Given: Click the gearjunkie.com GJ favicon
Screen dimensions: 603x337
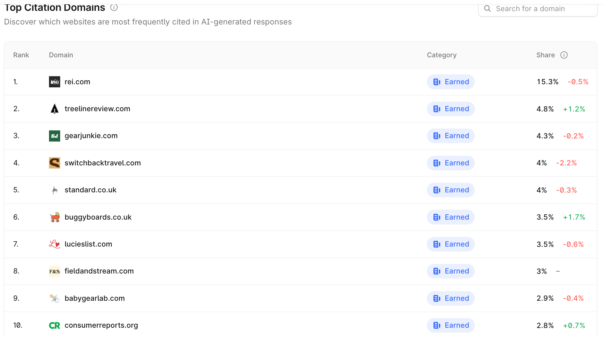Looking at the screenshot, I should (x=55, y=136).
